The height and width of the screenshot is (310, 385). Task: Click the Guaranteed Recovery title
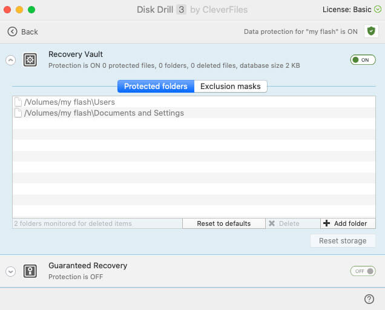[x=88, y=266]
